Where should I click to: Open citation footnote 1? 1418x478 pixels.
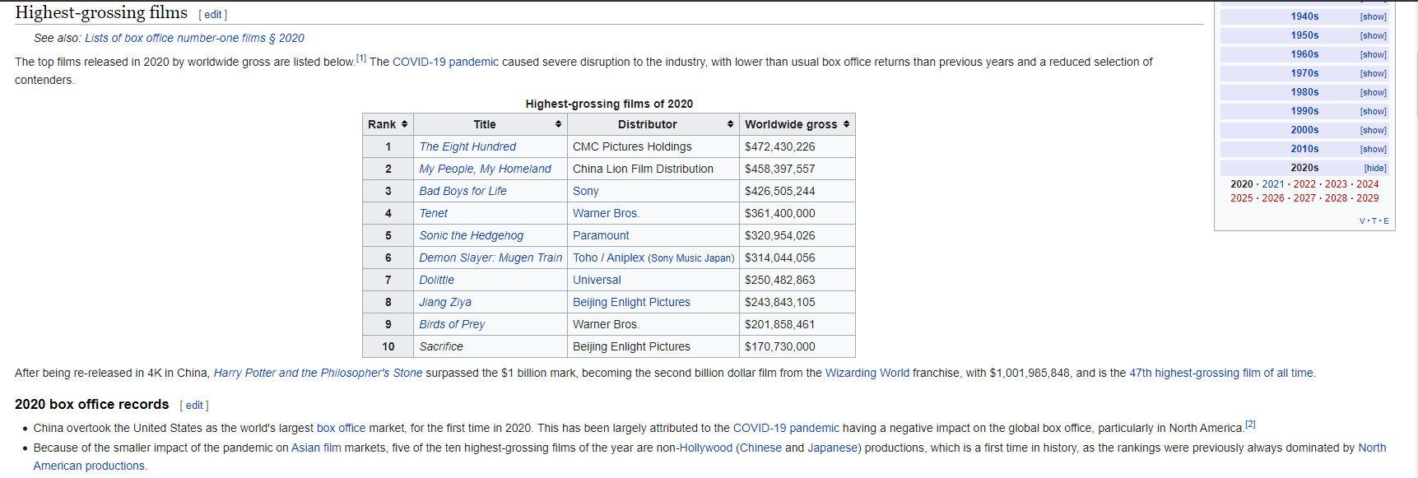click(x=361, y=58)
